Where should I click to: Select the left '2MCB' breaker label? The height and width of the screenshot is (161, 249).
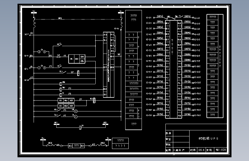(x=50, y=143)
